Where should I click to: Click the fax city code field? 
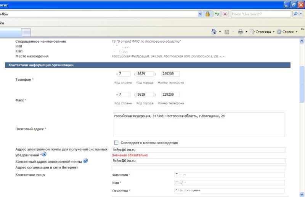(x=144, y=94)
